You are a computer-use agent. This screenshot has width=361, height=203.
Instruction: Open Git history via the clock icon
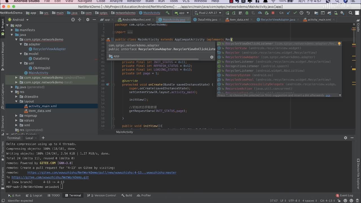point(301,13)
